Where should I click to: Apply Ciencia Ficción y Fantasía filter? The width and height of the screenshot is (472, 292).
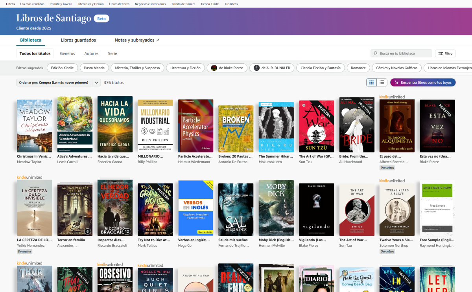321,68
